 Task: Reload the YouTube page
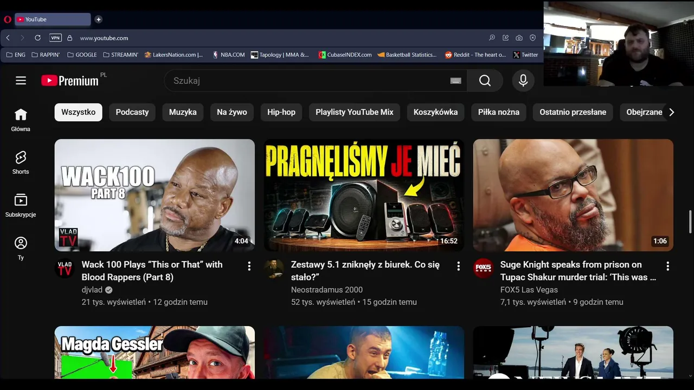point(37,38)
